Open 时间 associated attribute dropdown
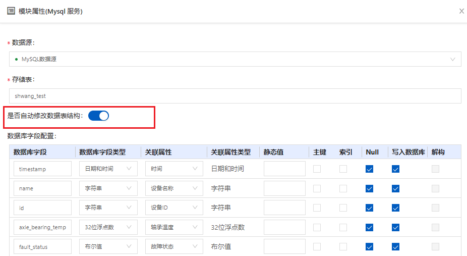467x256 pixels. tap(174, 169)
